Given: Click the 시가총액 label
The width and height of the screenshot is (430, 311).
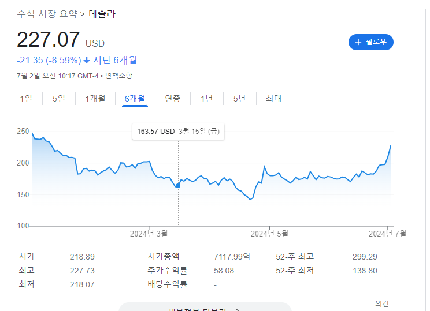Looking at the screenshot, I should pyautogui.click(x=163, y=257).
